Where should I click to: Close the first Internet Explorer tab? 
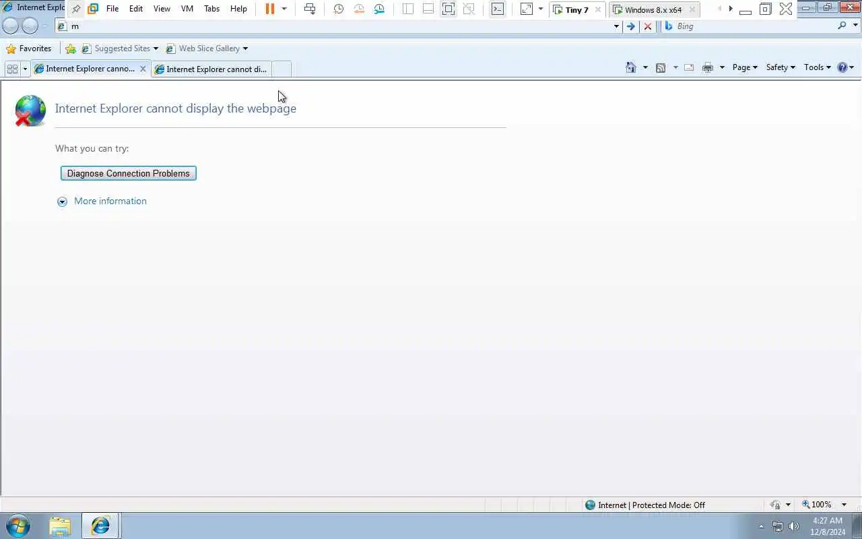pos(143,69)
